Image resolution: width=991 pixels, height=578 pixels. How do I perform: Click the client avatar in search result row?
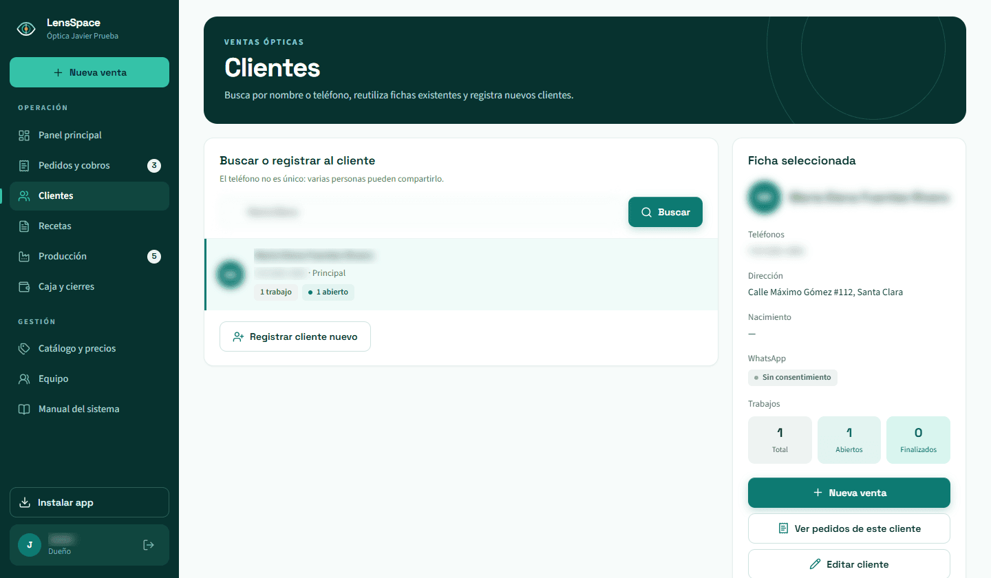click(231, 275)
